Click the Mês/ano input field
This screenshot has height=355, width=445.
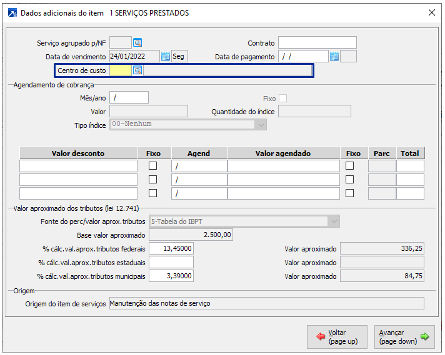[129, 97]
